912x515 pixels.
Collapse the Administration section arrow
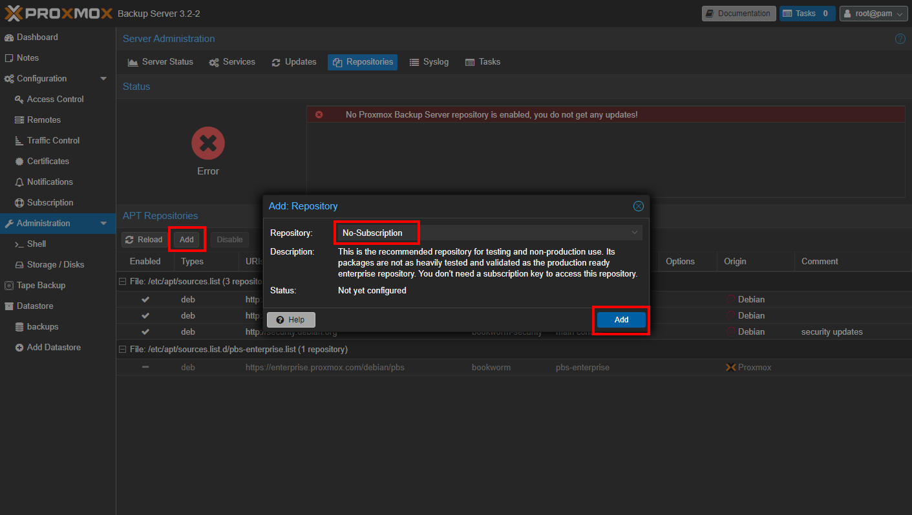pyautogui.click(x=103, y=224)
